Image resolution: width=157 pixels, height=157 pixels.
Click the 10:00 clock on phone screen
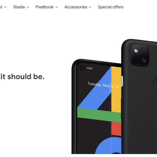click(89, 68)
